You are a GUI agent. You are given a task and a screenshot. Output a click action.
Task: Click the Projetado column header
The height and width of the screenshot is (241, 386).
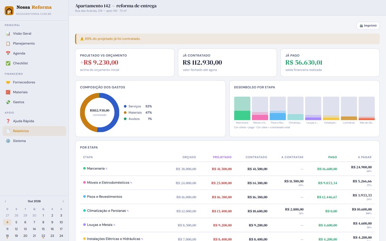pyautogui.click(x=222, y=157)
